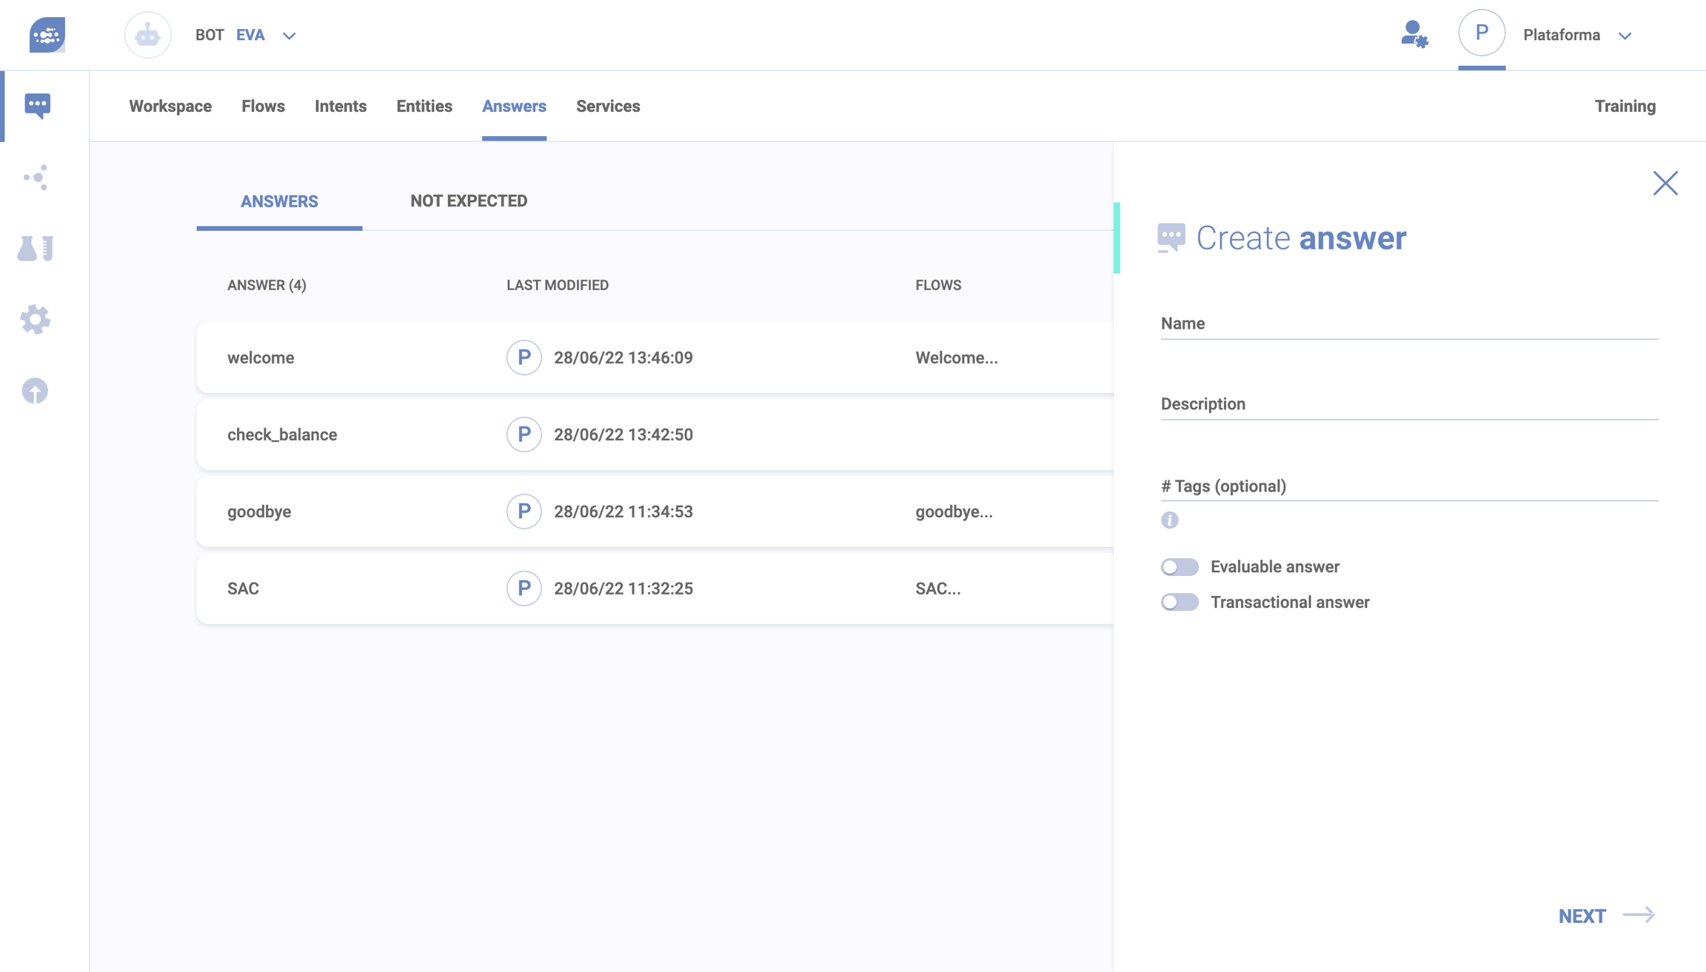1706x972 pixels.
Task: Open the settings gear in sidebar
Action: coord(35,320)
